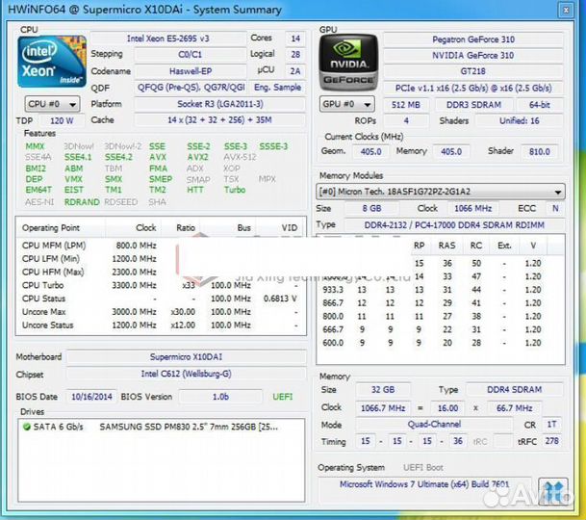Image resolution: width=586 pixels, height=520 pixels.
Task: Click the Socket R3 (LGA2011-3) platform field
Action: pos(219,104)
